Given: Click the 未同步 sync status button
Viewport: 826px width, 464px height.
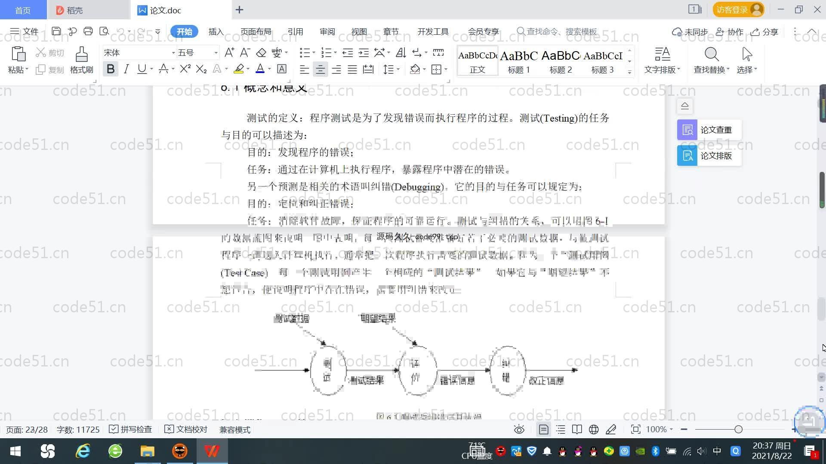Looking at the screenshot, I should coord(690,32).
